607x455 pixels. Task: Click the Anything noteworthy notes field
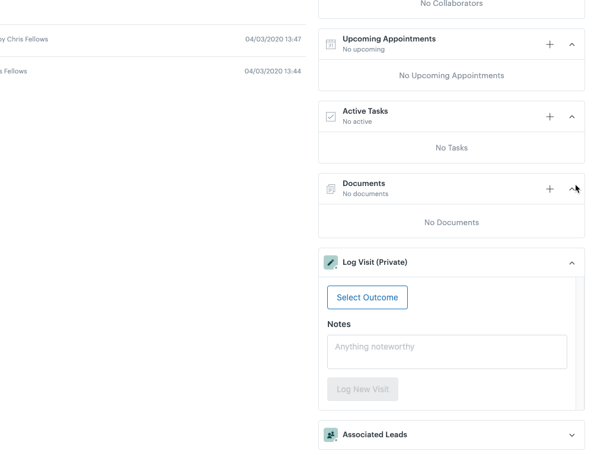[447, 351]
